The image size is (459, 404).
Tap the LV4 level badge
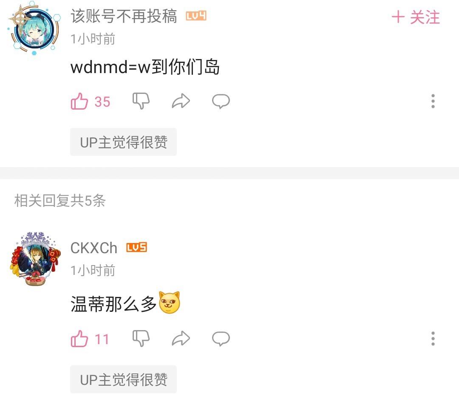coord(196,16)
